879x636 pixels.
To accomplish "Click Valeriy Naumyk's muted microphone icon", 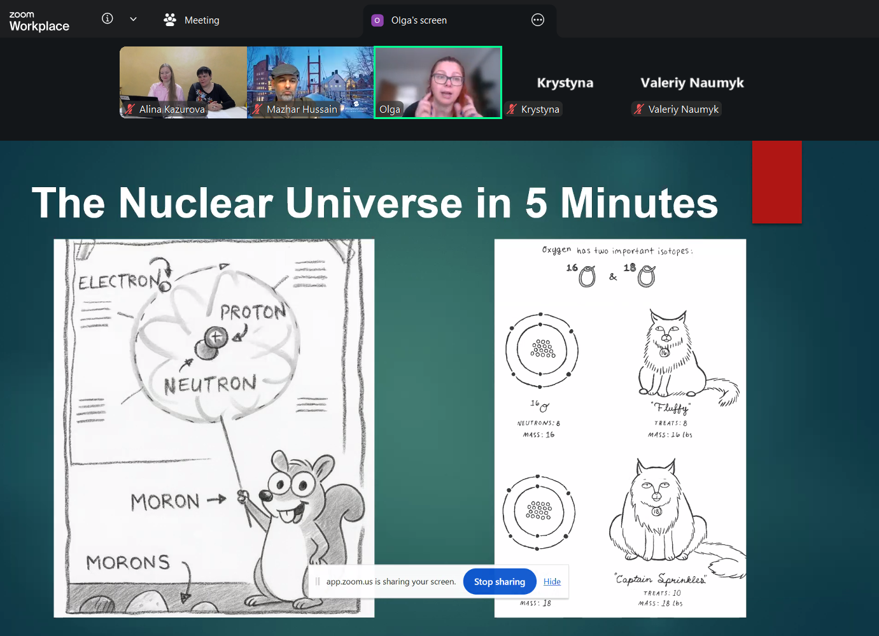I will tap(639, 110).
